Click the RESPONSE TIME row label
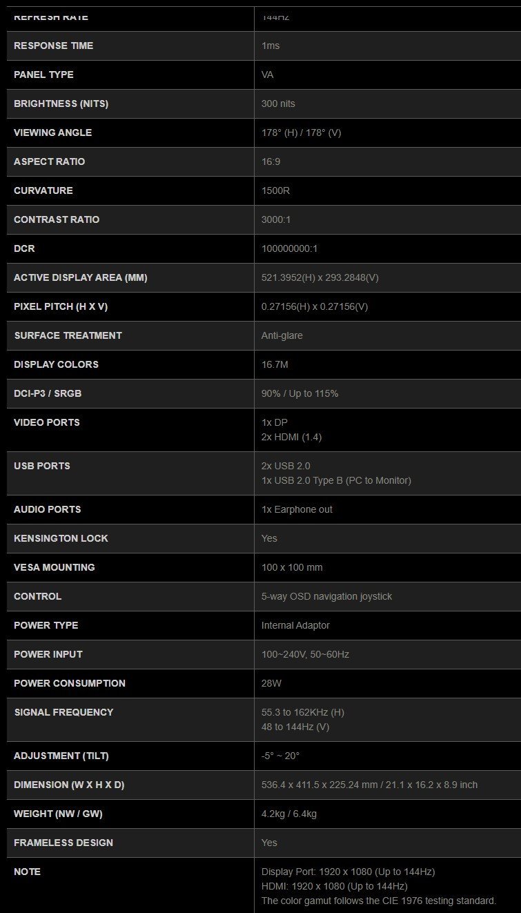Screen dimensions: 521x913 click(53, 46)
